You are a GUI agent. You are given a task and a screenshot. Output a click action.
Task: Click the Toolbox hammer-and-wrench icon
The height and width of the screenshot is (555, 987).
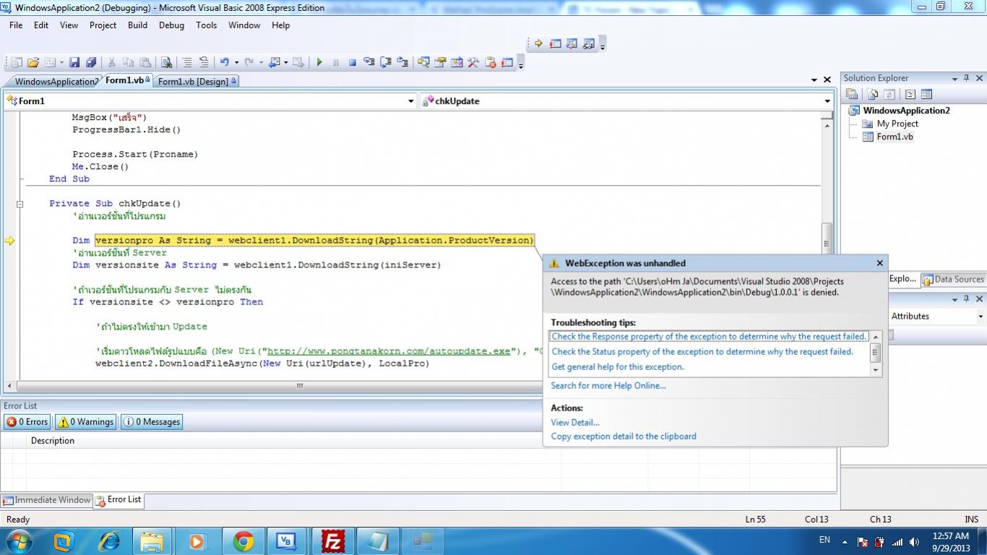tap(473, 62)
